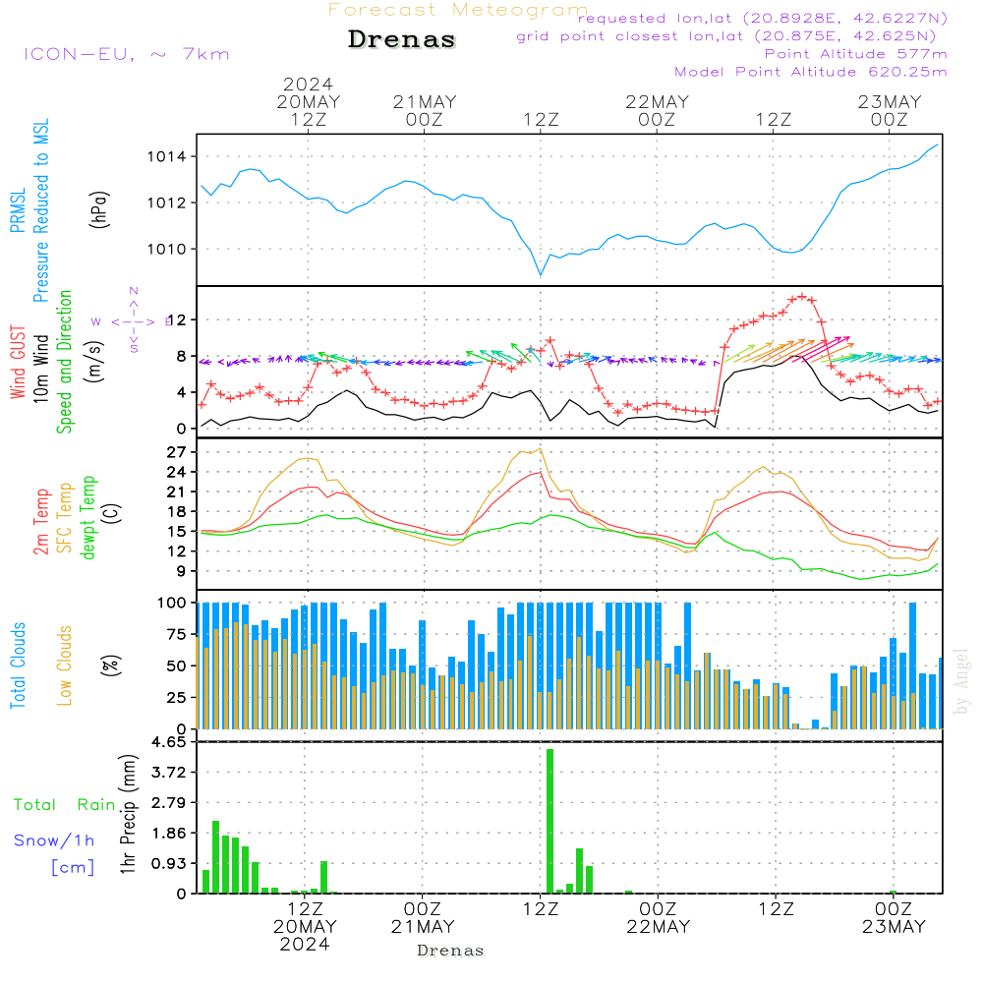Click the 100 value on cloud axis
983x983 pixels.
(172, 604)
